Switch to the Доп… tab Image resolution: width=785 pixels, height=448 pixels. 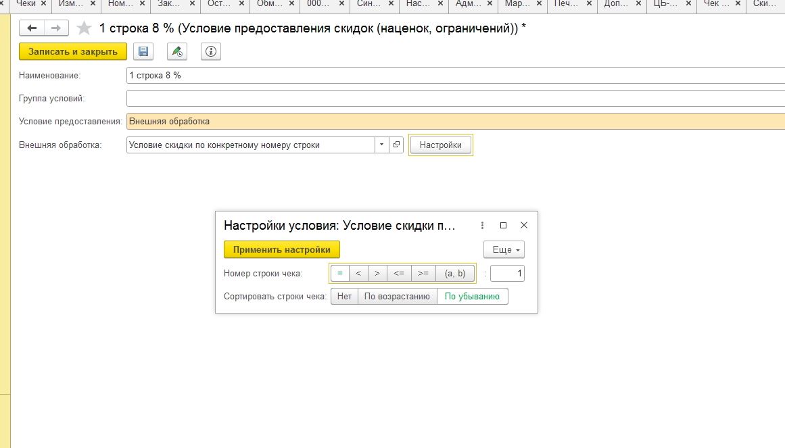click(616, 3)
